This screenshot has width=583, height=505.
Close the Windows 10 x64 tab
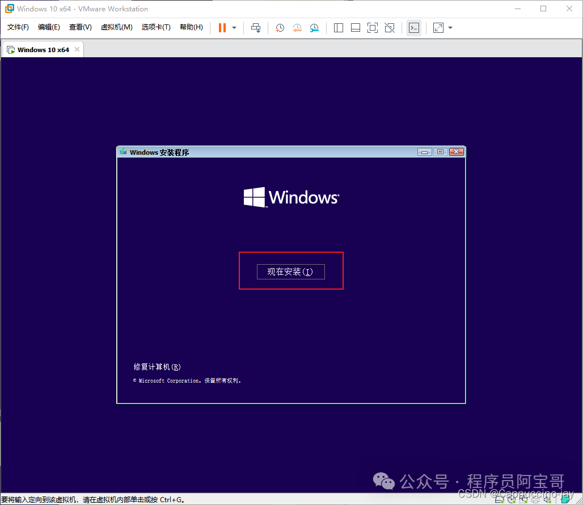[77, 49]
